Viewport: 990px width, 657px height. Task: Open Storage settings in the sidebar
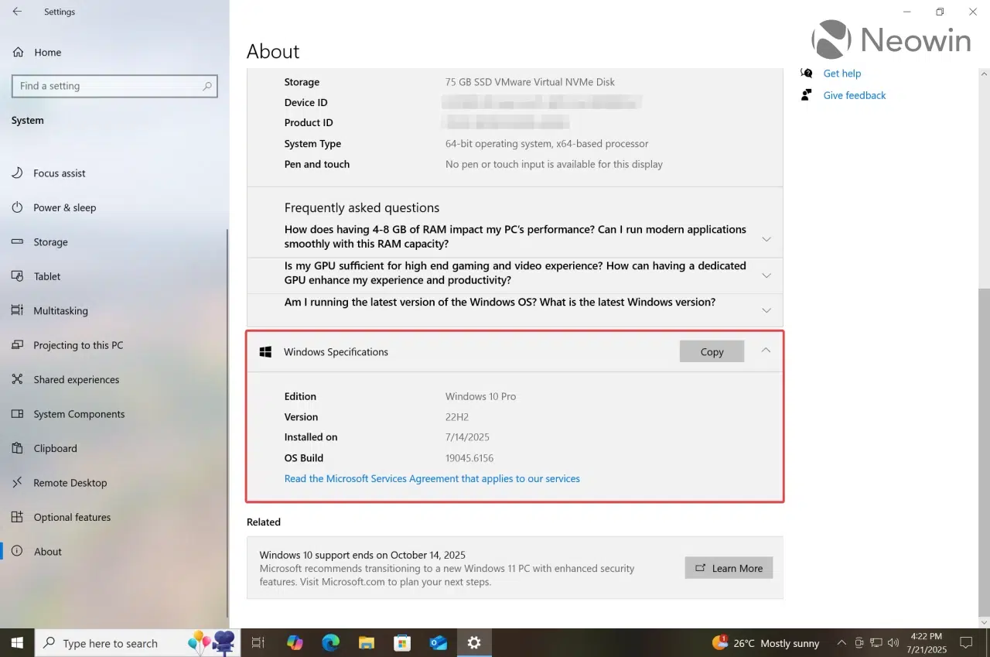[51, 242]
